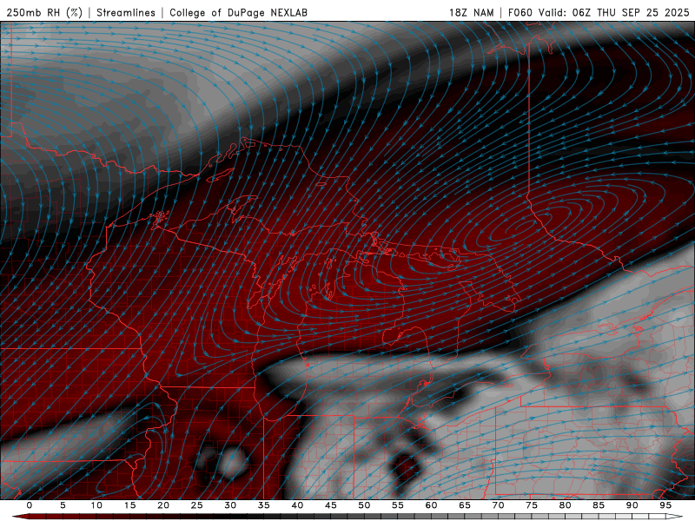Image resolution: width=695 pixels, height=521 pixels.
Task: Click the colorbar value label '35'
Action: tap(264, 505)
